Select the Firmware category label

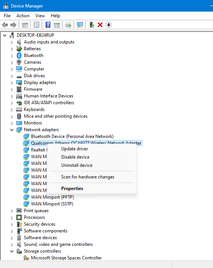click(33, 89)
